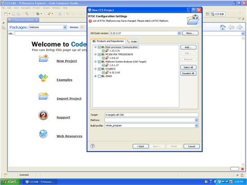Click the large forward arrow in Resource Explorer
The width and height of the screenshot is (247, 185).
pyautogui.click(x=239, y=27)
